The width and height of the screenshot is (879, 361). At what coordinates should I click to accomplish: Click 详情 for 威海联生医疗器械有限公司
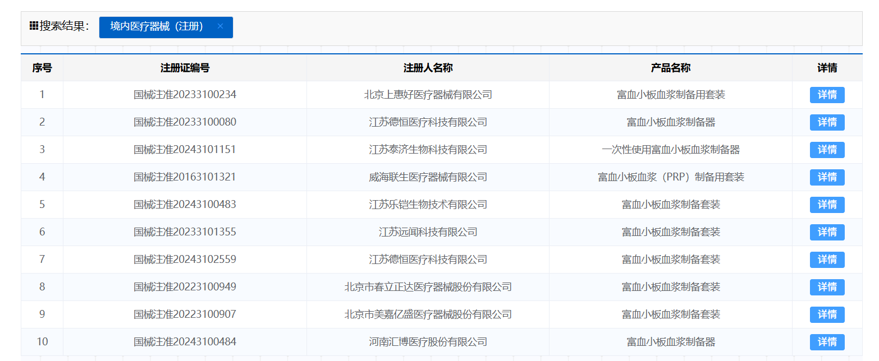click(x=827, y=177)
